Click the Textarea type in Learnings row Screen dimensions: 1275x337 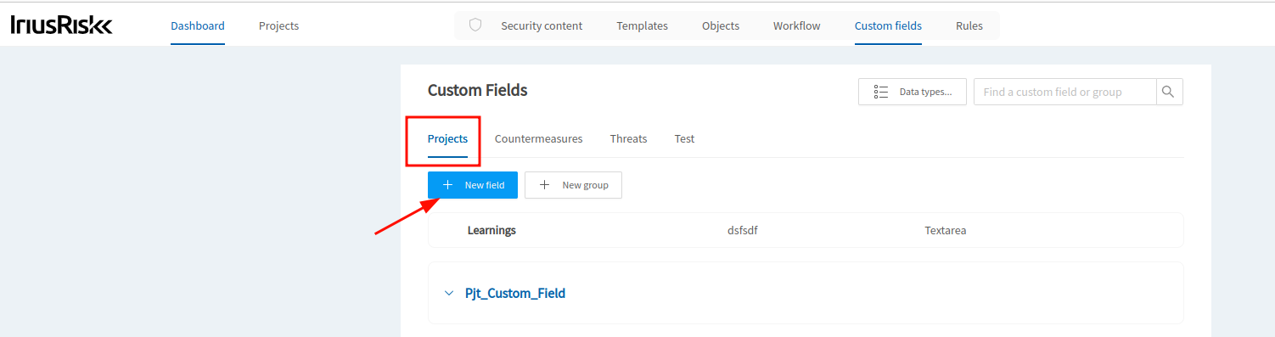pyautogui.click(x=946, y=230)
